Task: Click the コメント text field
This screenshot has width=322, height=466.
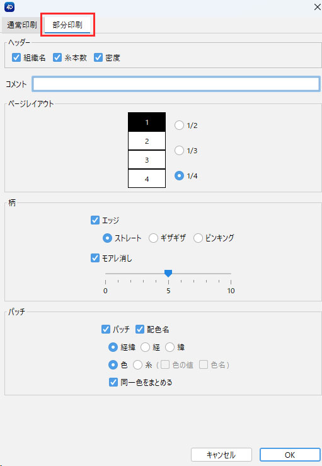Action: (176, 84)
